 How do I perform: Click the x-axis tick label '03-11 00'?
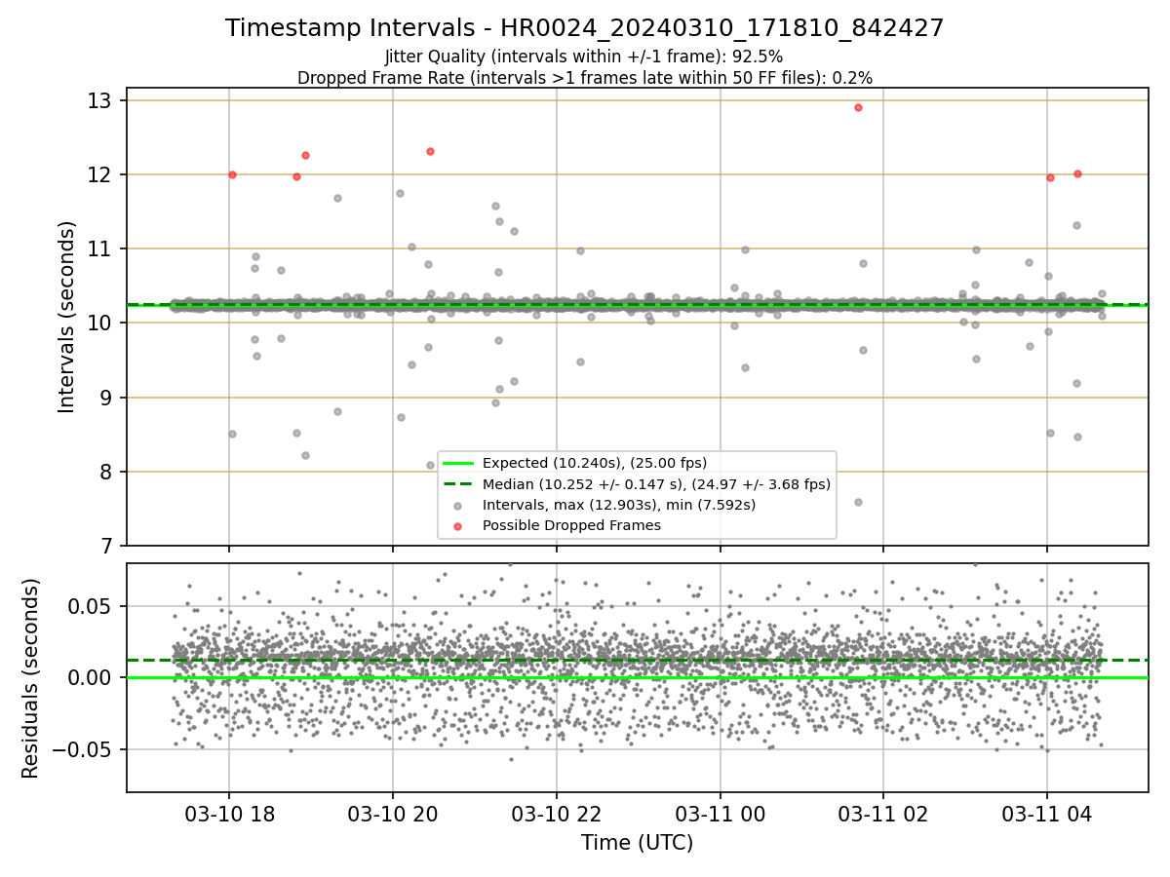click(721, 814)
